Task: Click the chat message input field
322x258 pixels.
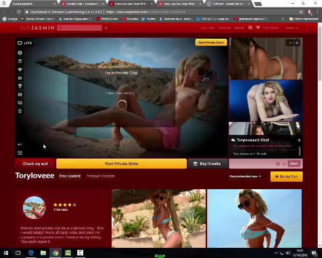Action: (x=252, y=163)
